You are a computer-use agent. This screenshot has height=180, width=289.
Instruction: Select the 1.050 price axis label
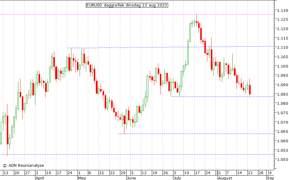tap(281, 160)
